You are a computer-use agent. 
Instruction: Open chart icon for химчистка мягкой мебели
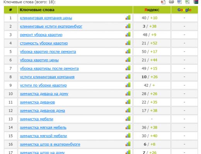(x=128, y=136)
